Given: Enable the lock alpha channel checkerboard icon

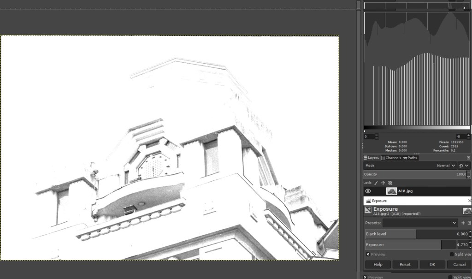Looking at the screenshot, I should 390,183.
